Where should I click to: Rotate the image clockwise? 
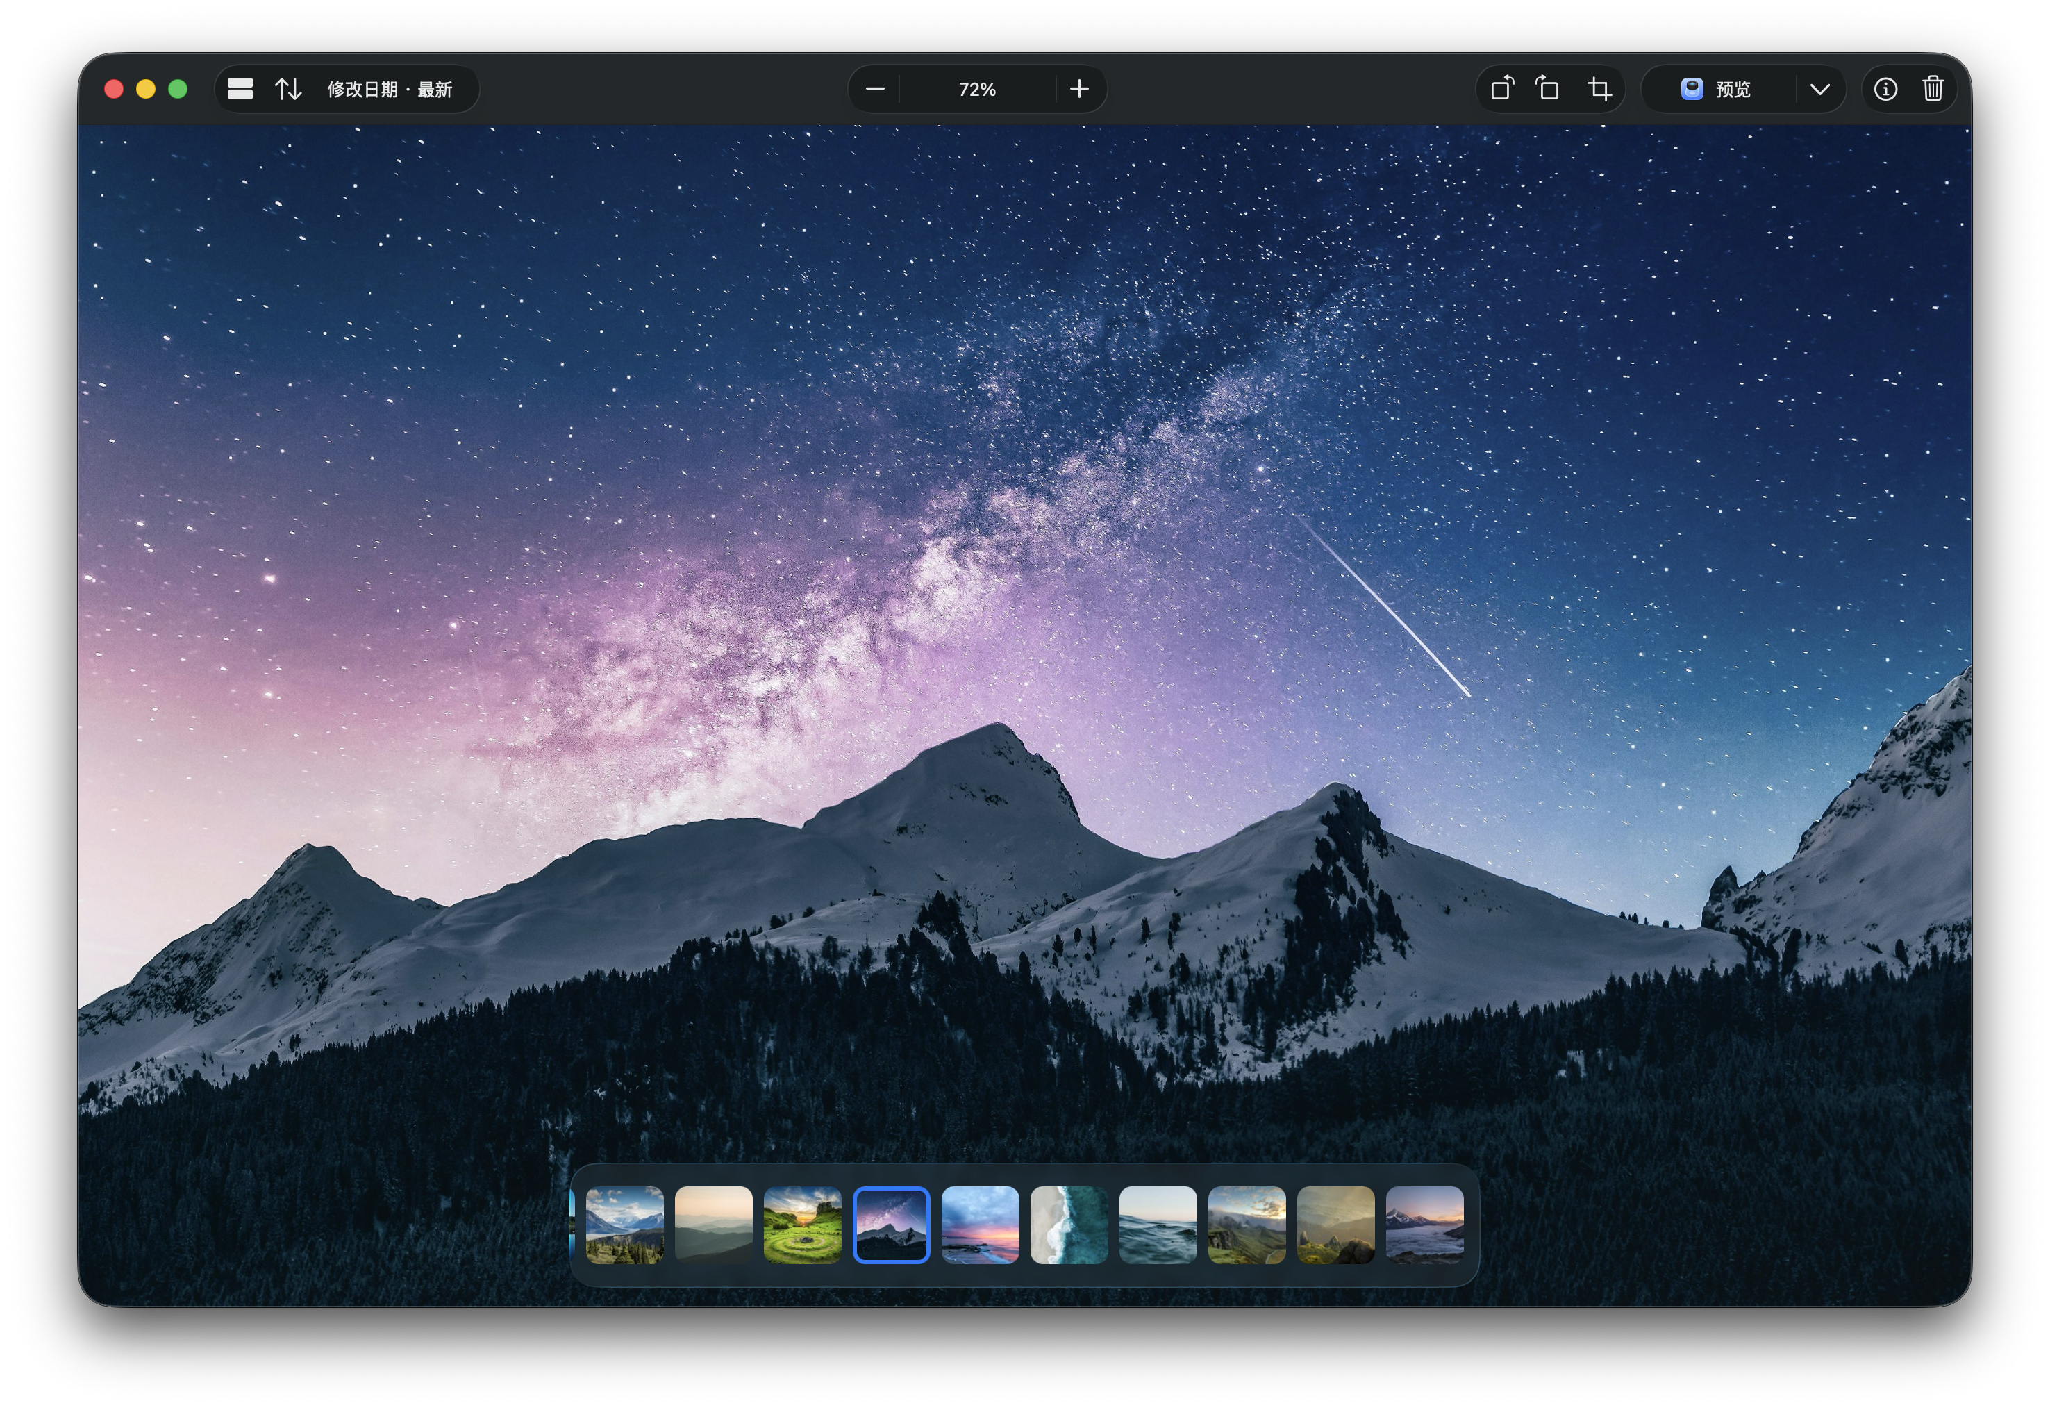click(1547, 89)
